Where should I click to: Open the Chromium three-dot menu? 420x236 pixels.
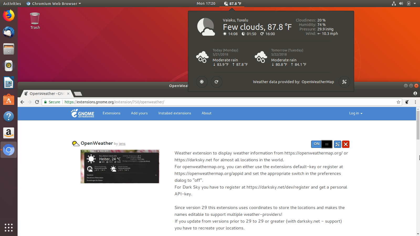[x=415, y=102]
